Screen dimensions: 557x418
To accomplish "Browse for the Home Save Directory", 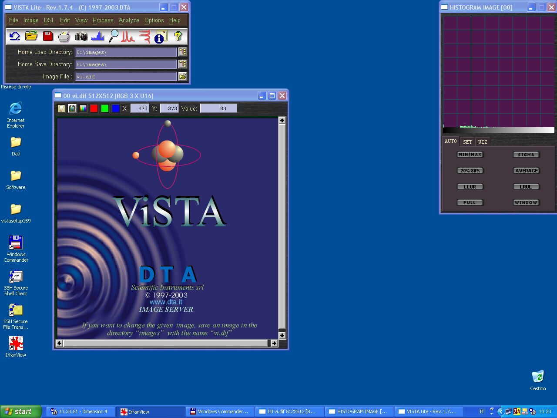I will [183, 64].
